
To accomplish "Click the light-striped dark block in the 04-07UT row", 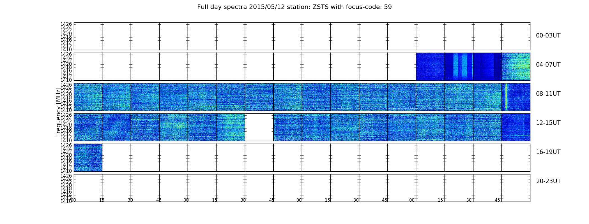I will 459,67.
